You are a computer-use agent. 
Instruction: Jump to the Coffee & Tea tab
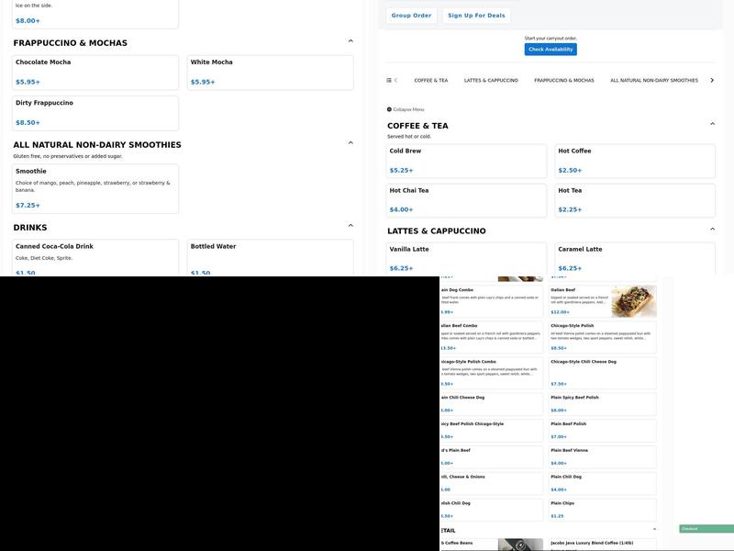(431, 80)
